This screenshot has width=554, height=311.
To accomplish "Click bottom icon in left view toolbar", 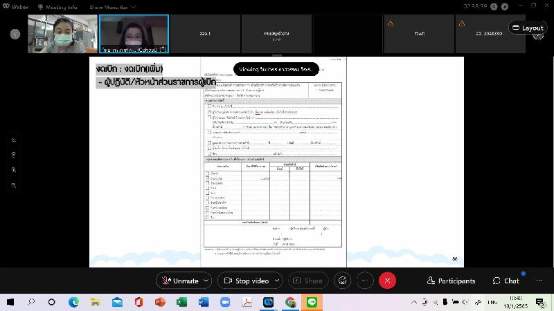I will (x=14, y=185).
